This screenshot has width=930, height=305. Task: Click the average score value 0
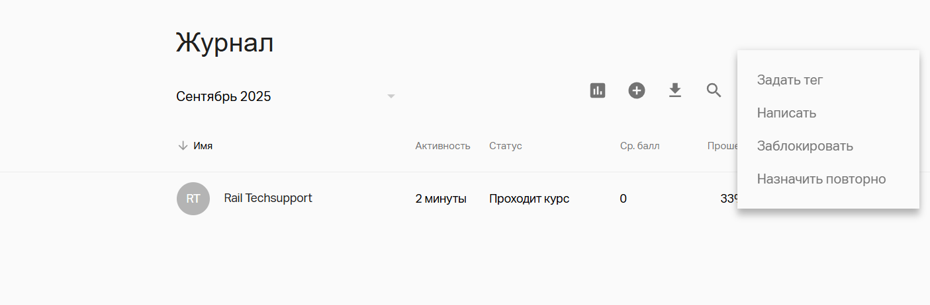623,199
